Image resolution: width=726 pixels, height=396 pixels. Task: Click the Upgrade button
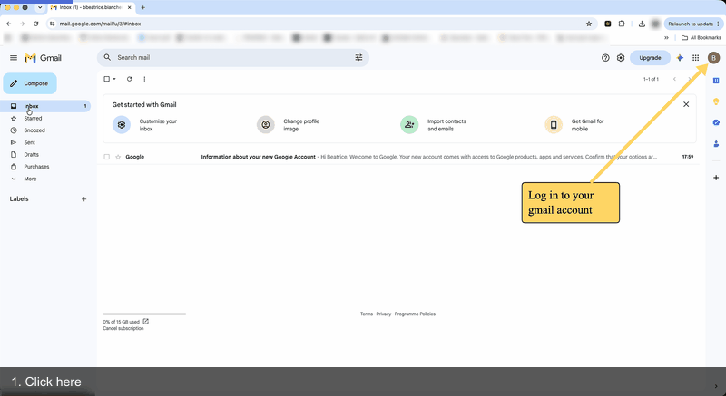pyautogui.click(x=650, y=58)
